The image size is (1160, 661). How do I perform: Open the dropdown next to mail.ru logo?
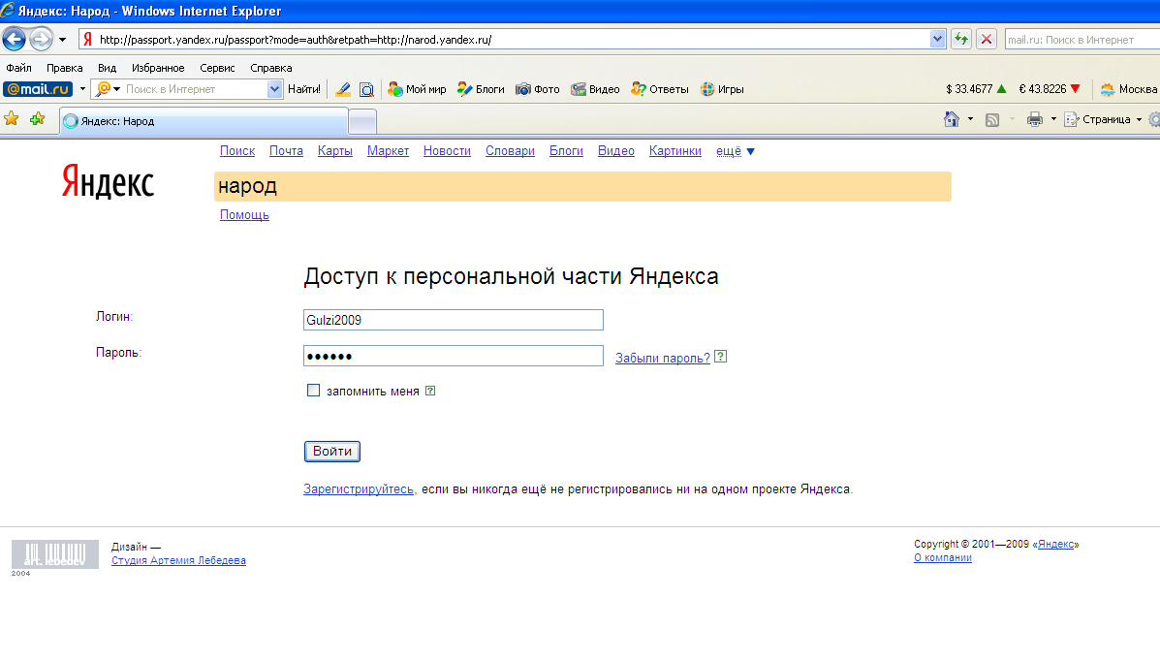pos(82,89)
